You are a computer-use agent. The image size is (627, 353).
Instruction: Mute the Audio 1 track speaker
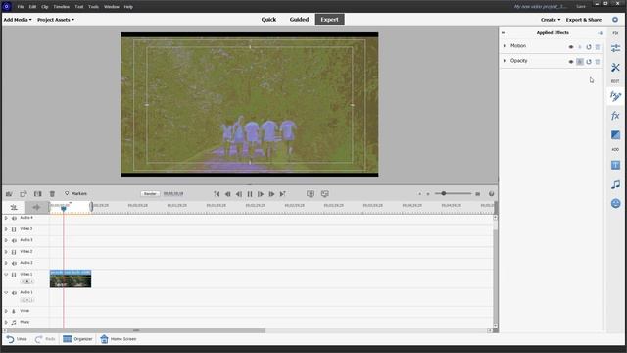click(x=14, y=293)
